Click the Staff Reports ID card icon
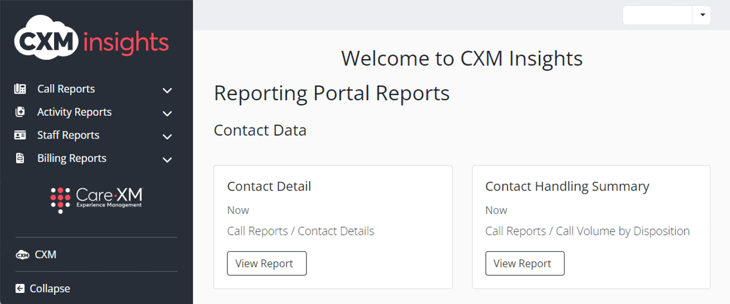This screenshot has width=730, height=304. [x=20, y=135]
